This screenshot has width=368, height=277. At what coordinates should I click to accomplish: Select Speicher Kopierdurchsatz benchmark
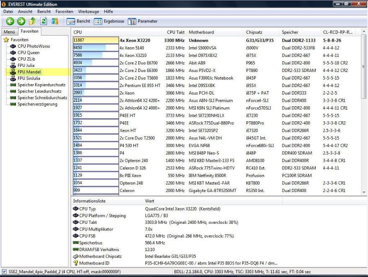tap(41, 85)
